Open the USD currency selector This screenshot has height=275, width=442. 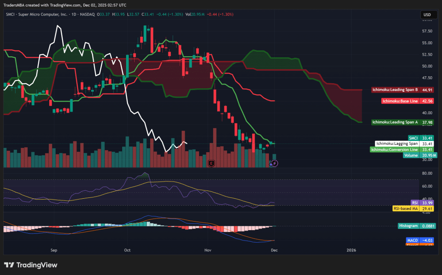pos(426,15)
